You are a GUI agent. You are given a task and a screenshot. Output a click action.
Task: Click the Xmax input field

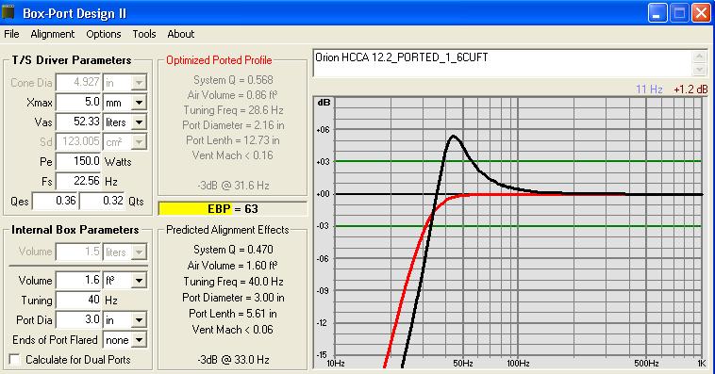pyautogui.click(x=78, y=102)
